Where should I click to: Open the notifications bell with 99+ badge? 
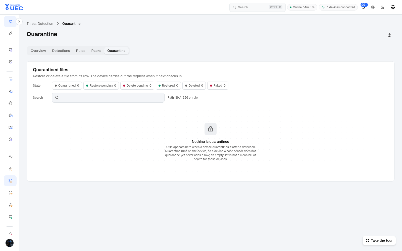click(363, 7)
